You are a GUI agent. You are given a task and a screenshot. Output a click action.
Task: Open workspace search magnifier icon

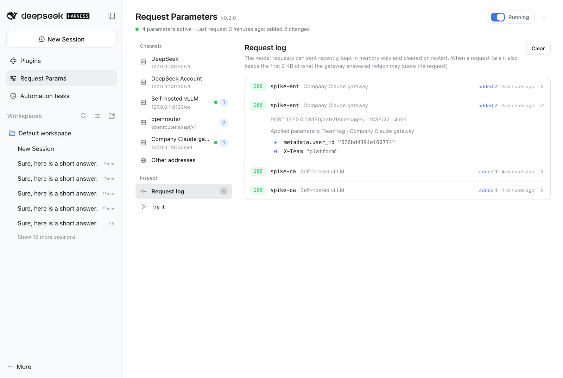(83, 116)
